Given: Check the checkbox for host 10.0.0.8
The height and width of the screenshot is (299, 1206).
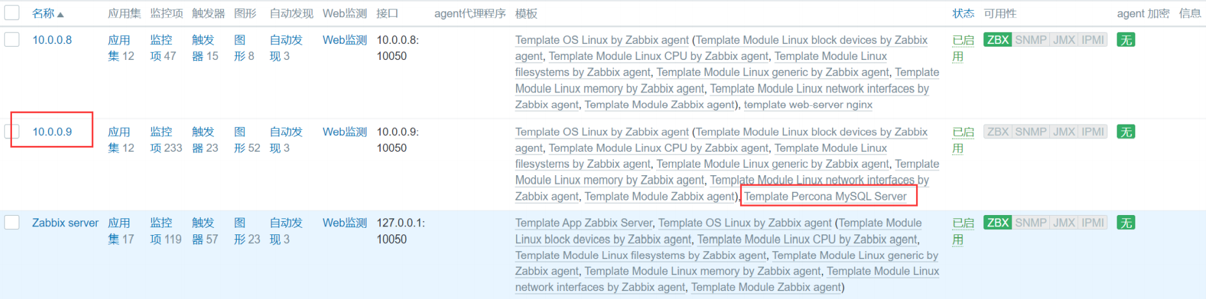Looking at the screenshot, I should 12,39.
